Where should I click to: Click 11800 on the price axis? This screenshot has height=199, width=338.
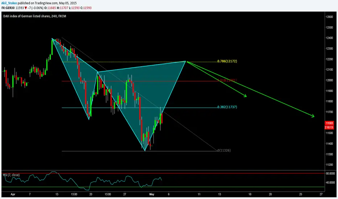[329, 101]
